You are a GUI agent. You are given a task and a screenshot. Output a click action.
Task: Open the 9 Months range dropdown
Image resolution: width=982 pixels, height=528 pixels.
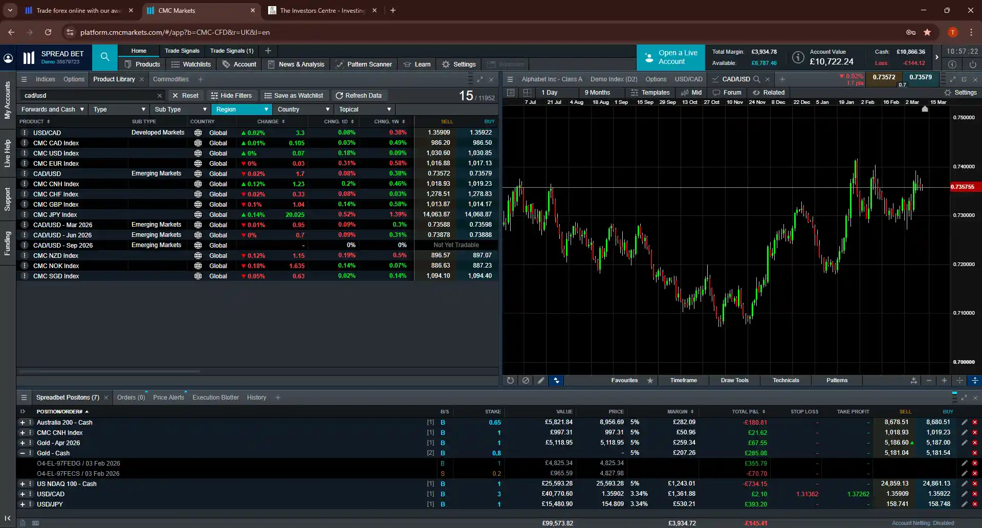coord(602,93)
